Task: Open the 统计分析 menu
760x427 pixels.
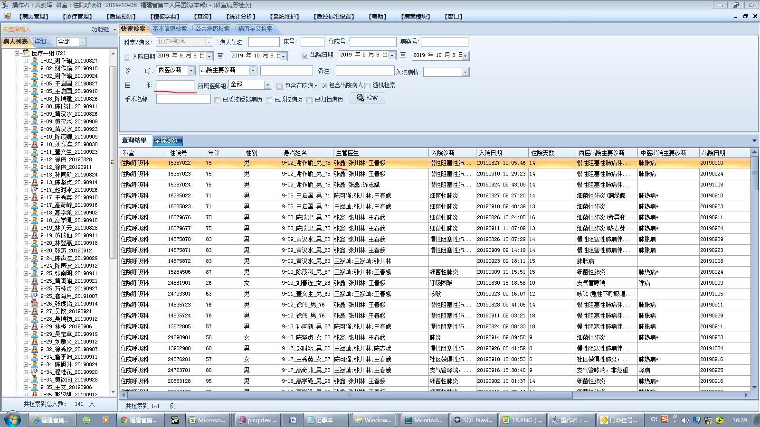Action: 242,17
